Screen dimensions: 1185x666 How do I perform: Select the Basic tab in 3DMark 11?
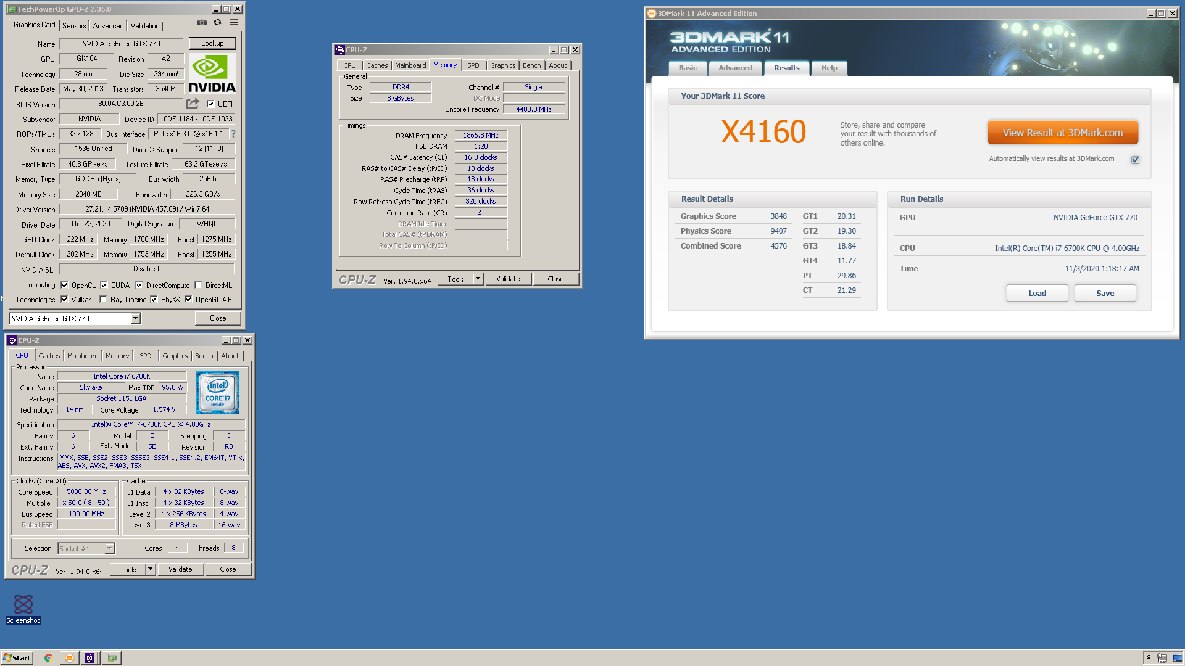(x=688, y=68)
